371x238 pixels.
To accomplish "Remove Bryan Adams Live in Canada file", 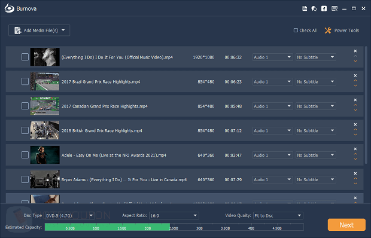I will (x=355, y=173).
